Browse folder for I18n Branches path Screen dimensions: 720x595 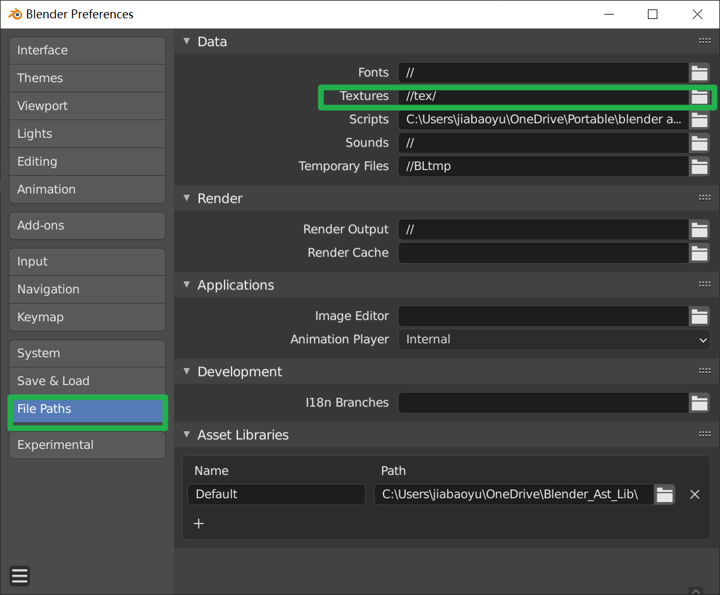[x=699, y=403]
